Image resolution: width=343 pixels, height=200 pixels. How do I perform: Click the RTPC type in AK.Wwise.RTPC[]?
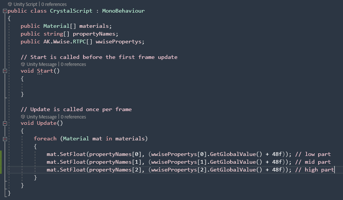[80, 41]
